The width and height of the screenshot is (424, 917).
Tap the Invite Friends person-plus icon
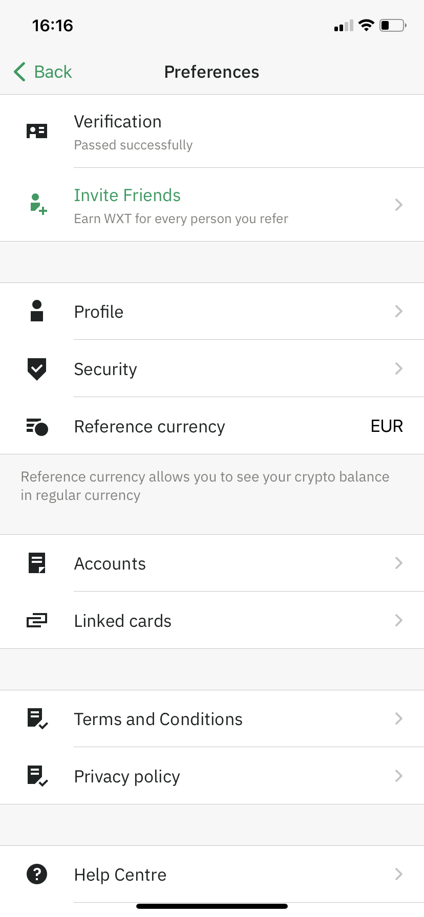coord(38,204)
